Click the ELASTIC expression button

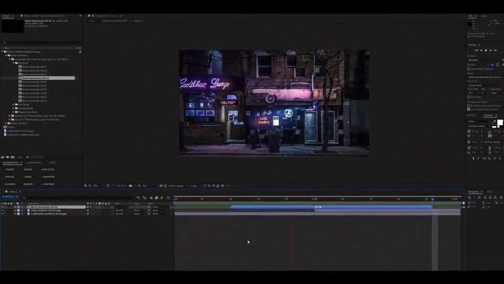pyautogui.click(x=10, y=169)
